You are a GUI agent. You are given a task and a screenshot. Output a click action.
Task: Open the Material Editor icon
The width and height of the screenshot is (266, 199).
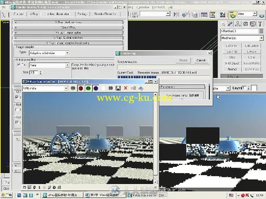[222, 15]
